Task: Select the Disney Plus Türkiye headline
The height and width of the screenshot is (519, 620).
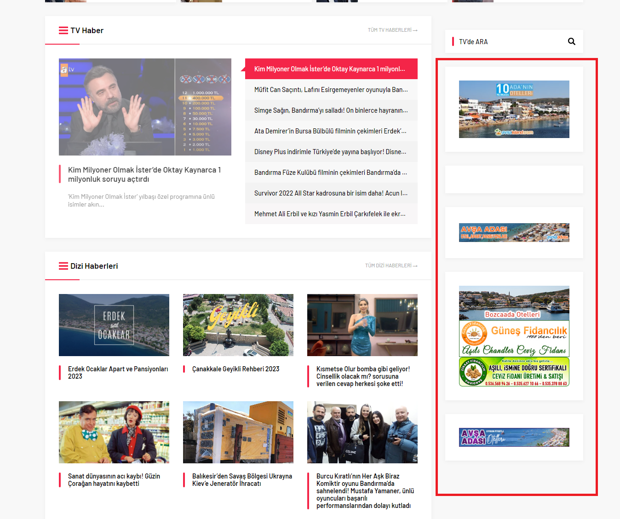Action: (x=331, y=152)
